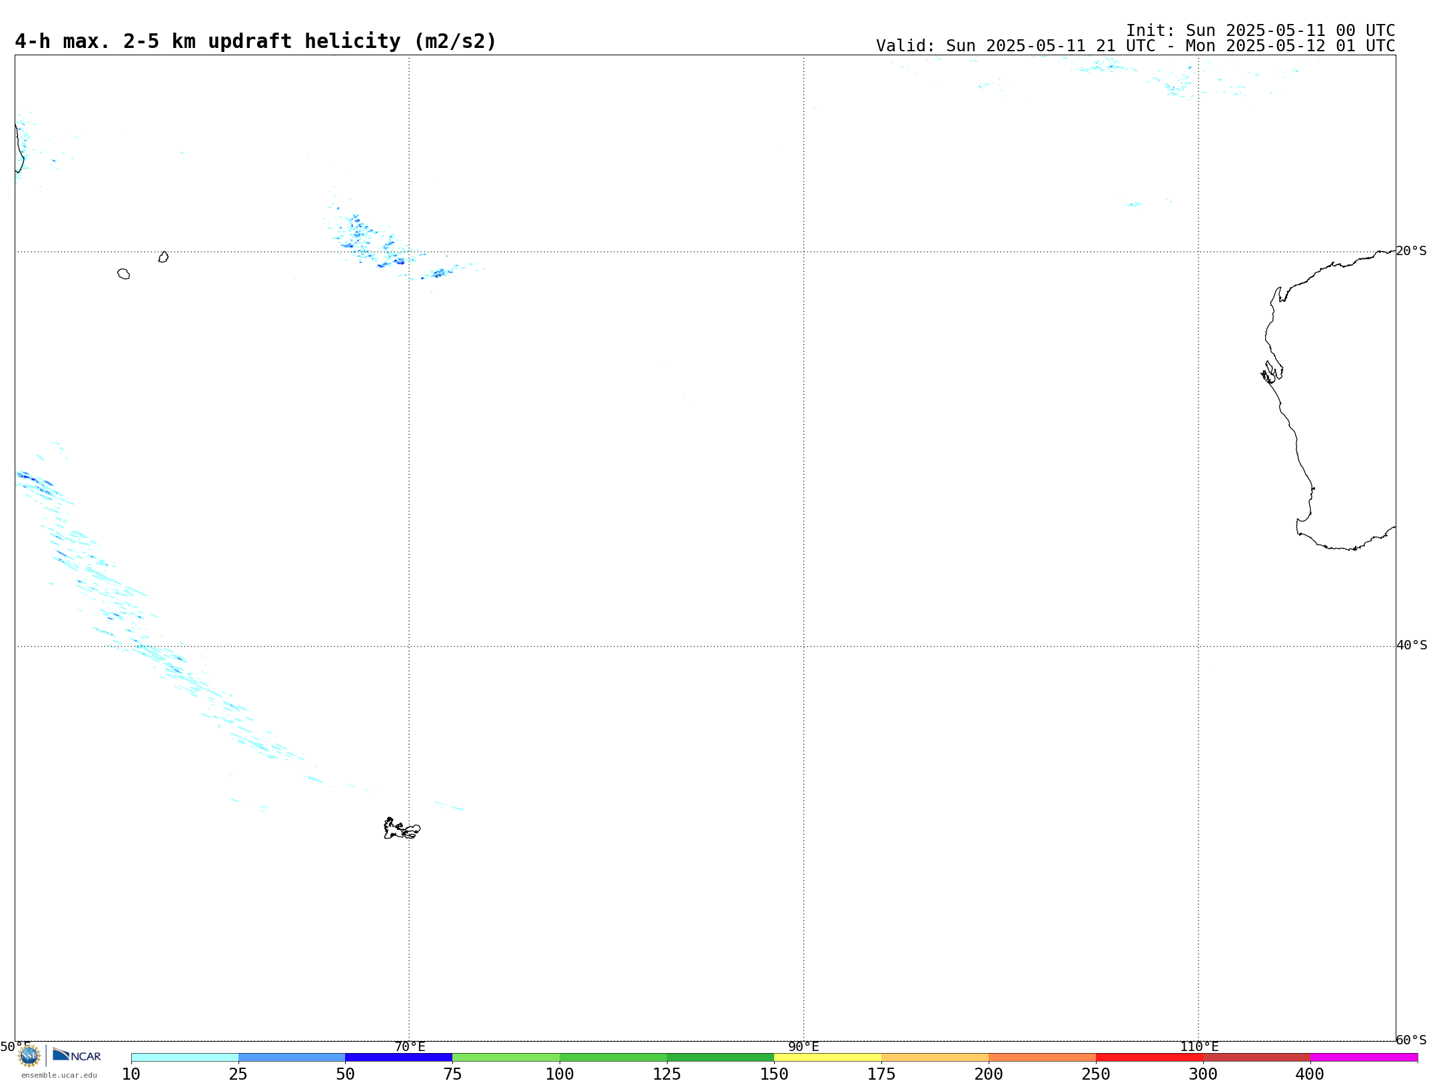Click the colorbar value 25
1439x1083 pixels.
pyautogui.click(x=238, y=1074)
